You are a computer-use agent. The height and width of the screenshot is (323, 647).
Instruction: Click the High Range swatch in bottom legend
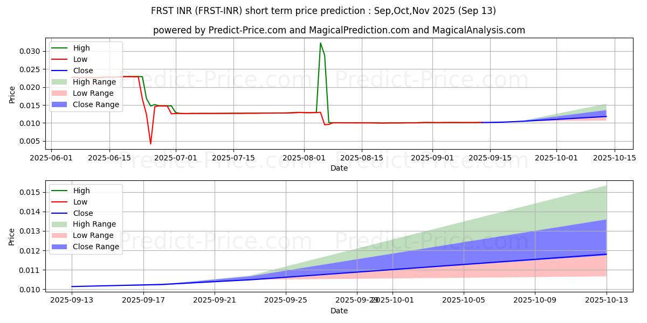tap(61, 224)
